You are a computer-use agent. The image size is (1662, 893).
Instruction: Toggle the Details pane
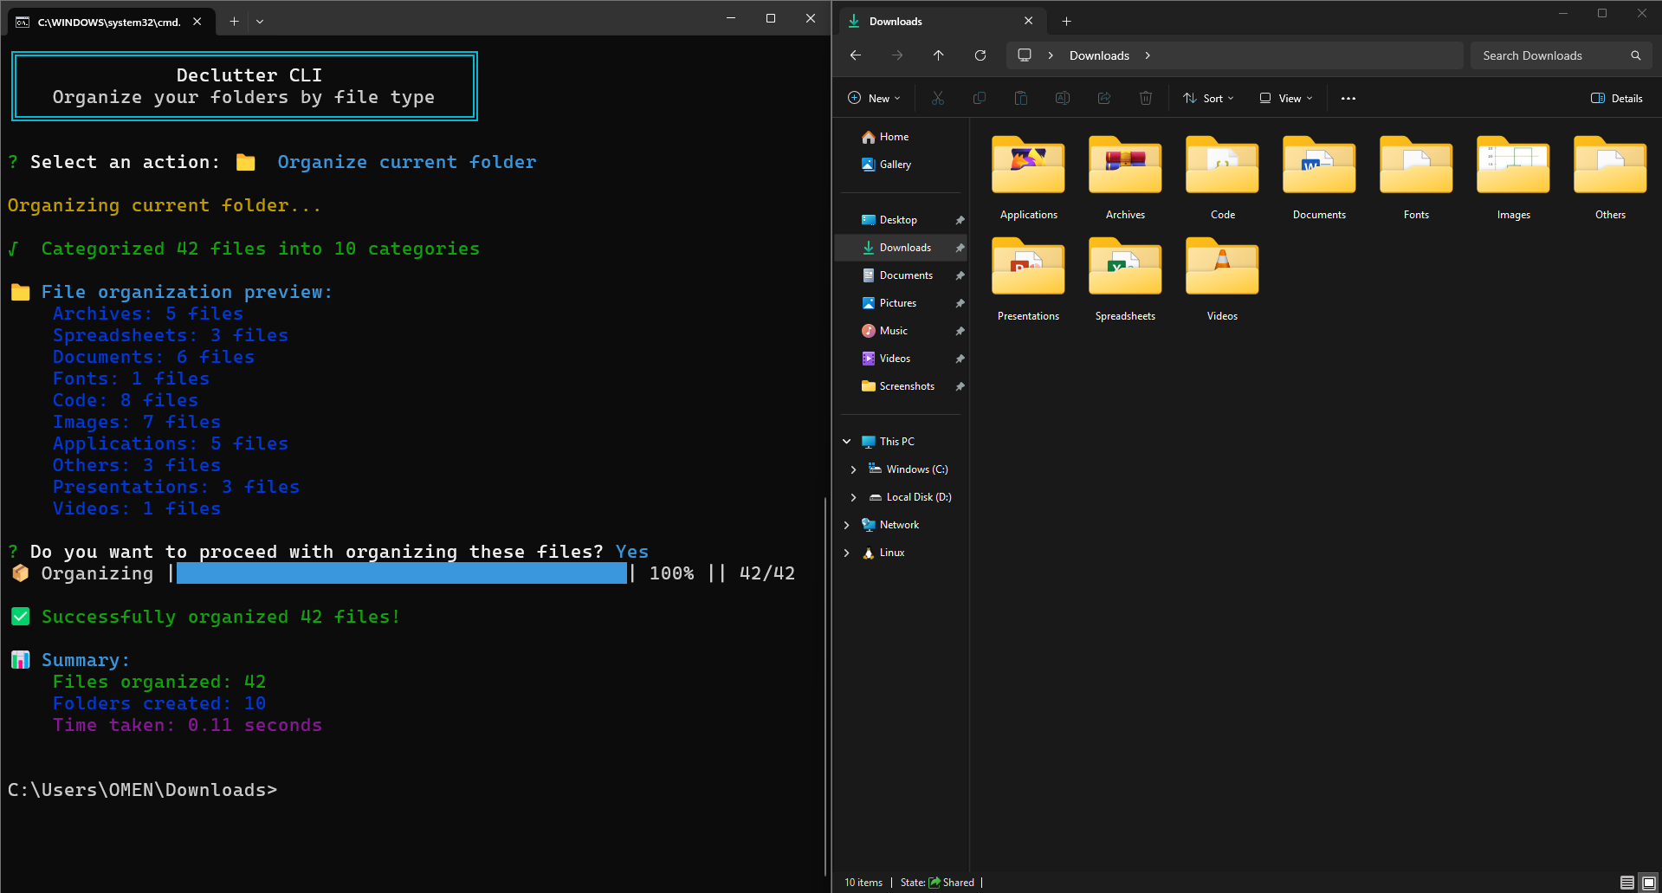point(1617,98)
